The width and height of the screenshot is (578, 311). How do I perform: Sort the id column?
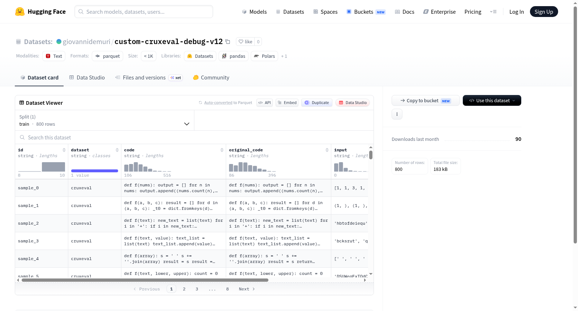click(64, 150)
